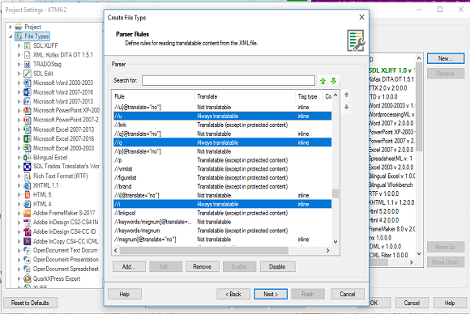470x314 pixels.
Task: Click the QuarkXPress Export icon
Action: click(28, 278)
